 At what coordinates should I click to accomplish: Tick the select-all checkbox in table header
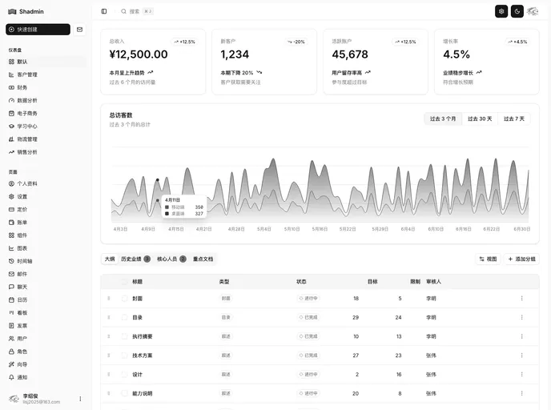125,282
